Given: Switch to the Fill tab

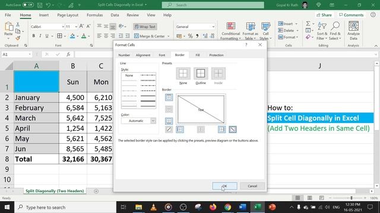Looking at the screenshot, I should (198, 55).
